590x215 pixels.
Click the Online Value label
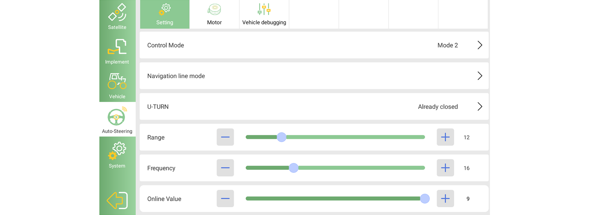164,199
